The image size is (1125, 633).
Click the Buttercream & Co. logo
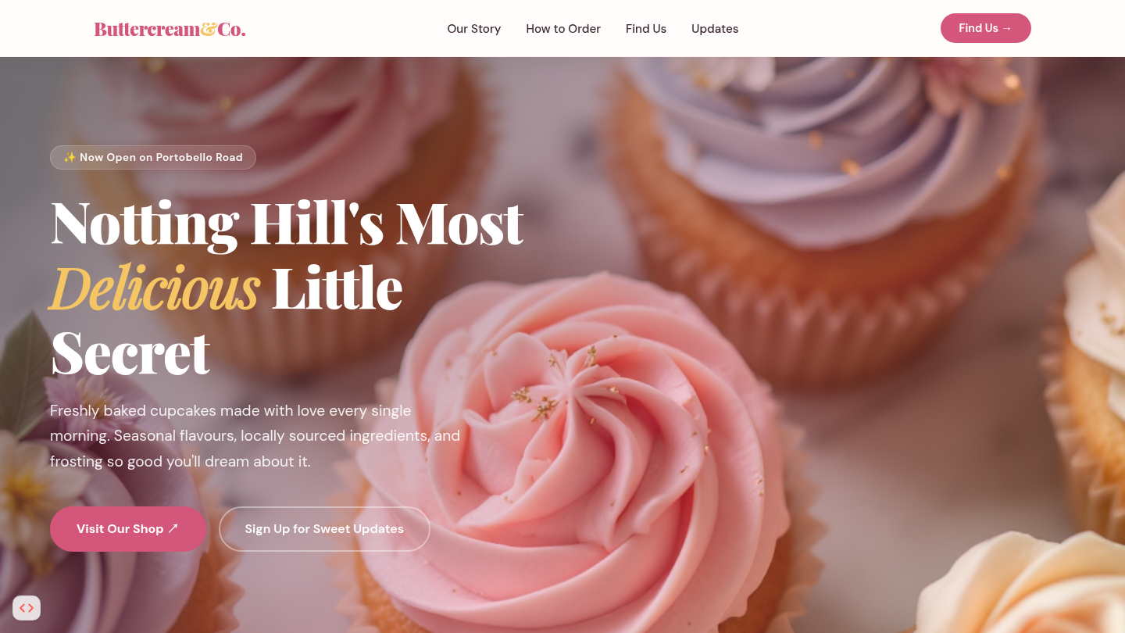[x=170, y=29]
